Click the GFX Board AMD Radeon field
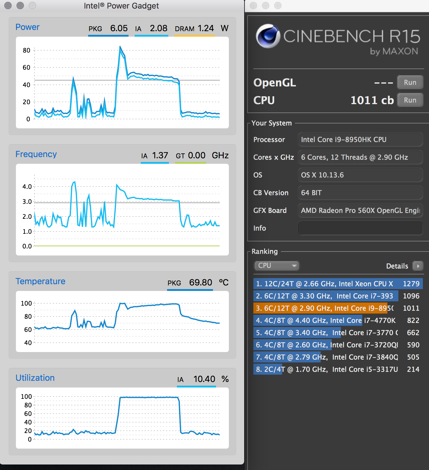Viewport: 429px width, 470px height. click(x=360, y=210)
